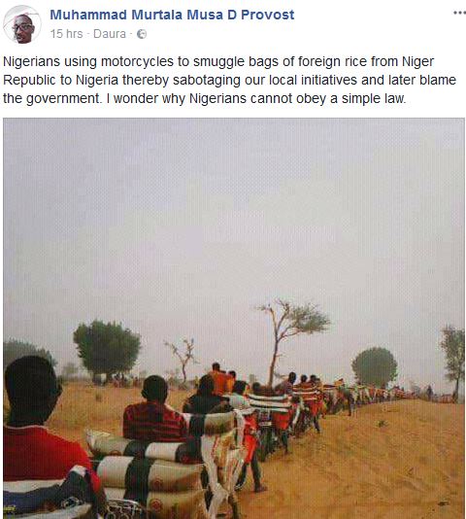Click the round tree at right horizon
Screen dimensions: 466x519
point(375,366)
